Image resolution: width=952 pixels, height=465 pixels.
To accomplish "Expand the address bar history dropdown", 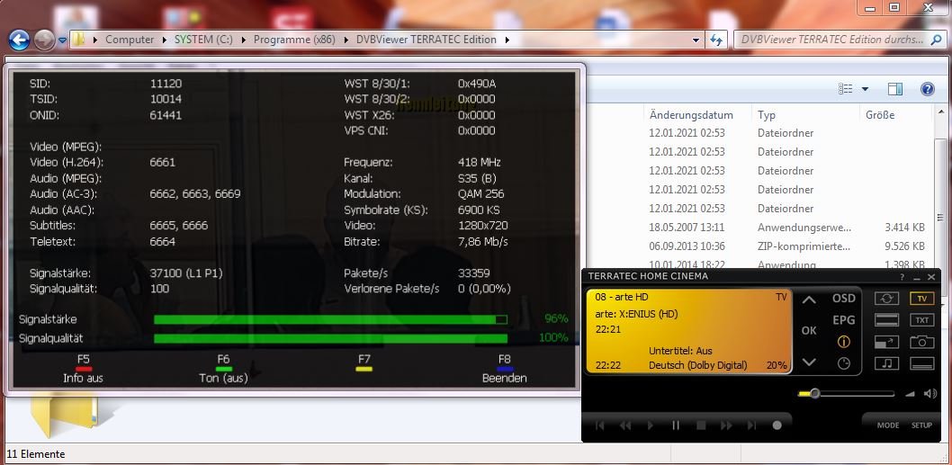I will 696,40.
